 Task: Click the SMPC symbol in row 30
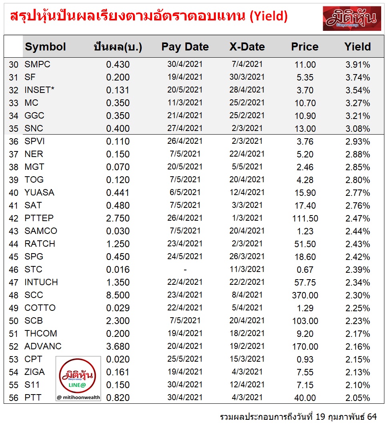point(37,64)
